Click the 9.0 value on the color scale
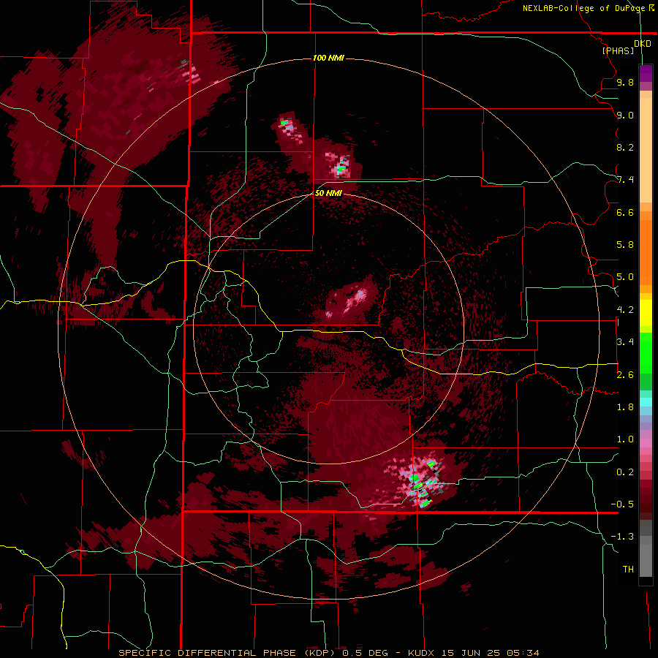Viewport: 658px width, 658px height. point(625,115)
